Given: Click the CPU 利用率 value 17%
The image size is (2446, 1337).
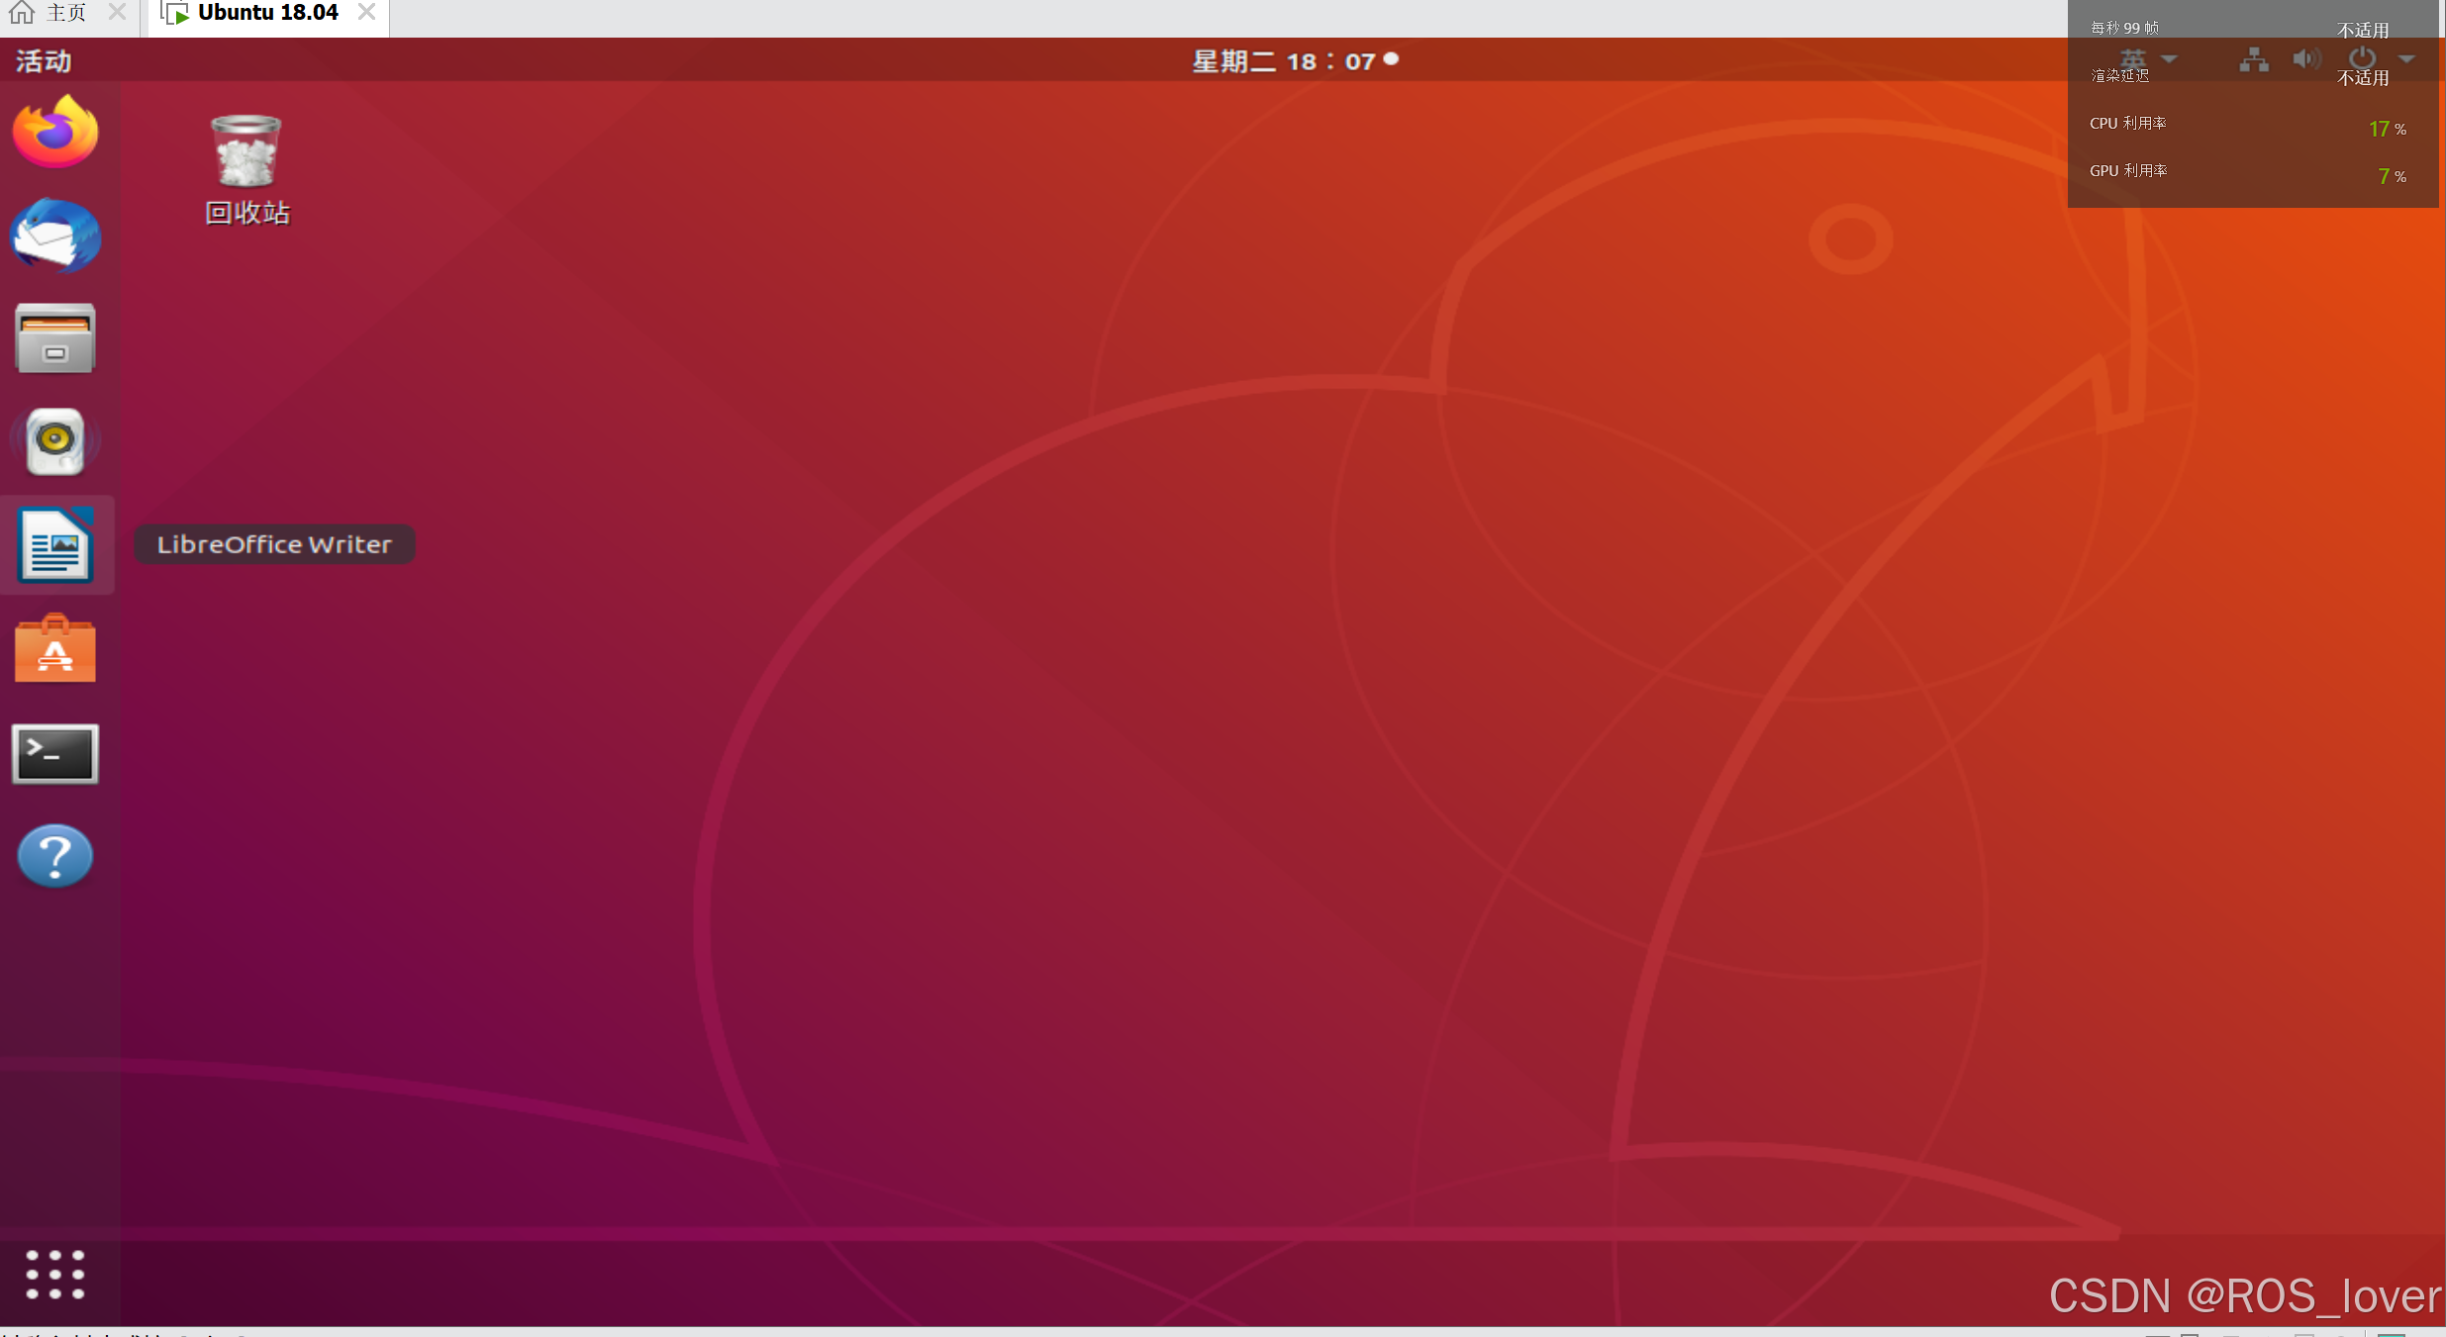Looking at the screenshot, I should coord(2387,129).
